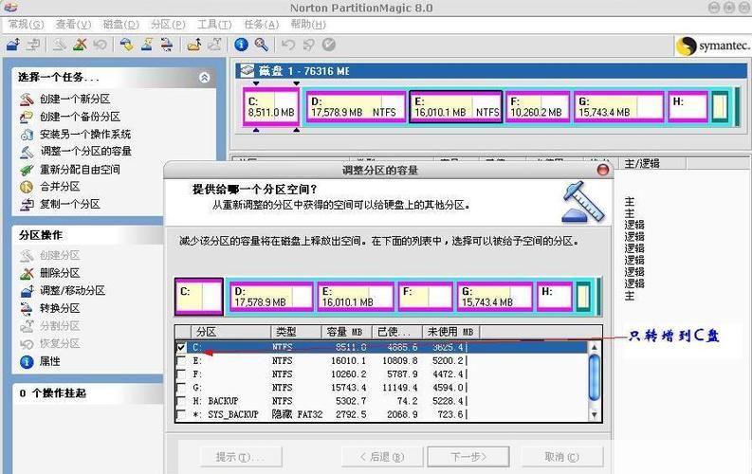Click the icon beside 调整/移动分区

(27, 291)
